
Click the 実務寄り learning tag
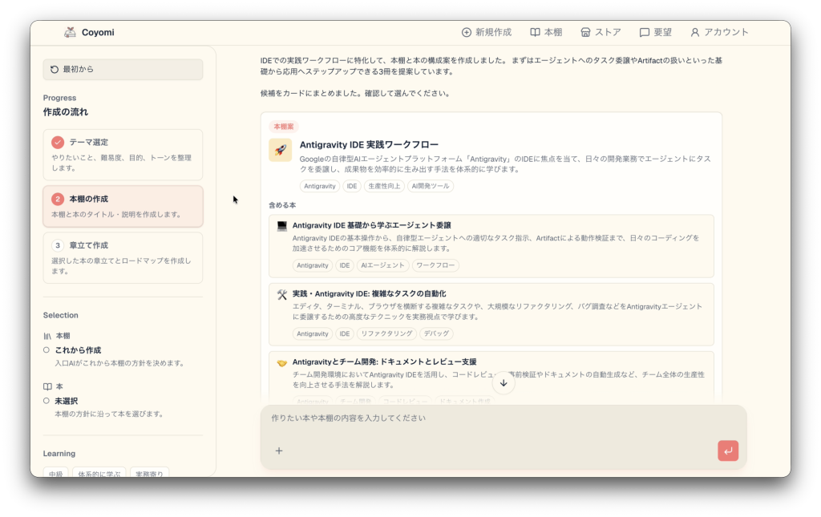tap(149, 474)
